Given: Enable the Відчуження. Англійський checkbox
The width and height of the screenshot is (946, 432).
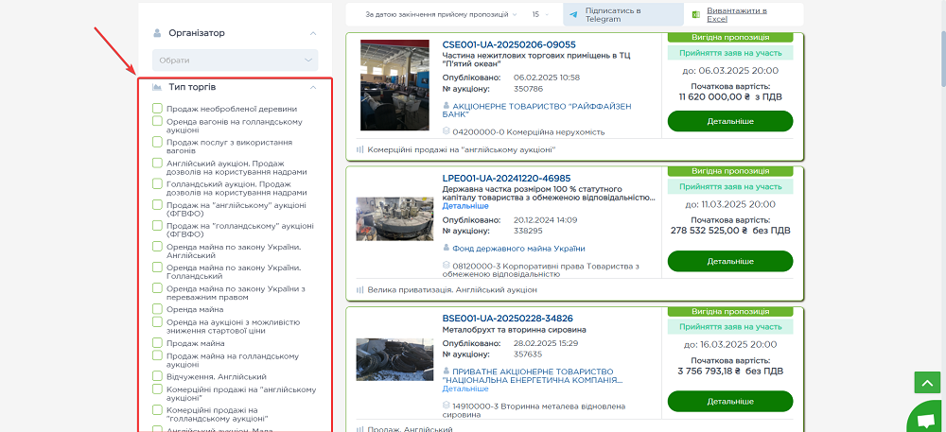Looking at the screenshot, I should 158,376.
